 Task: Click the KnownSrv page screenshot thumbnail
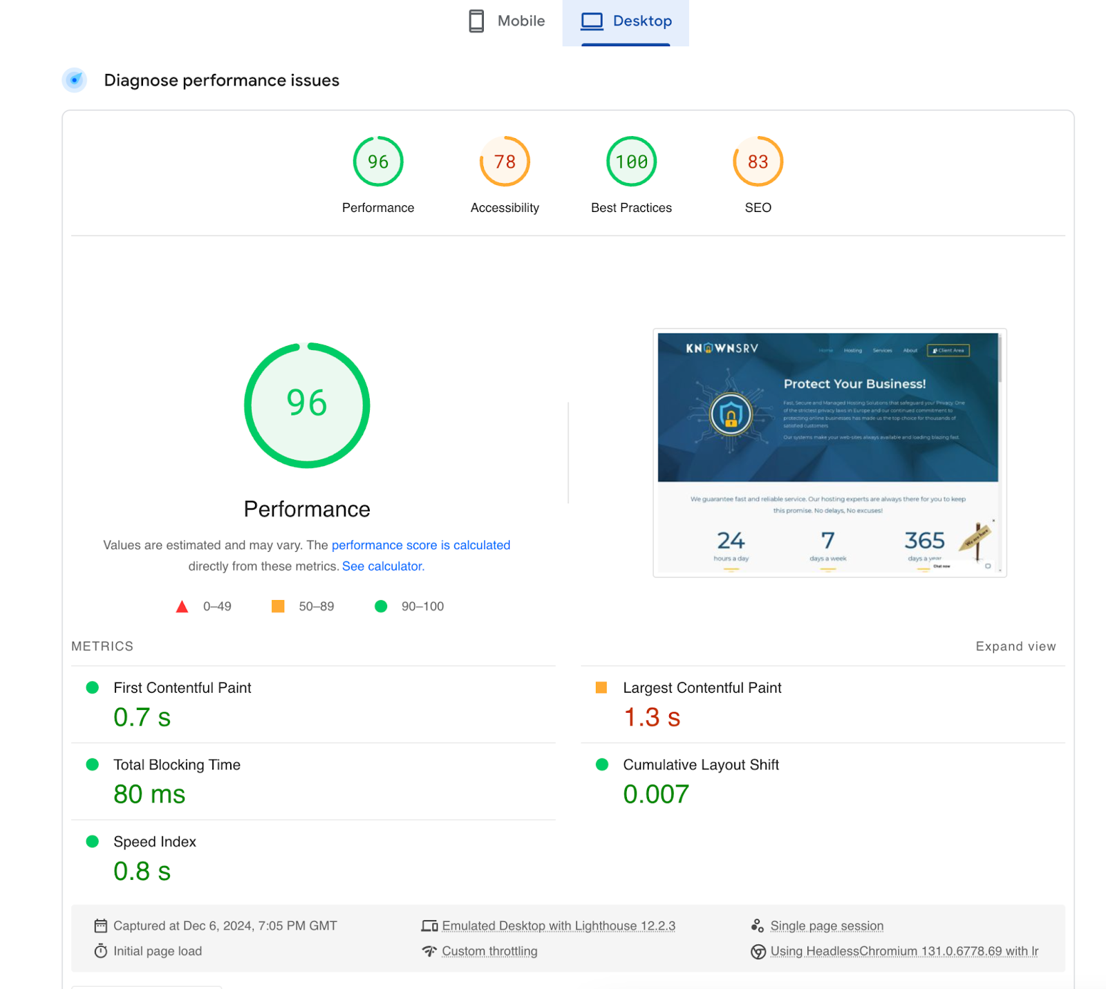click(x=829, y=453)
